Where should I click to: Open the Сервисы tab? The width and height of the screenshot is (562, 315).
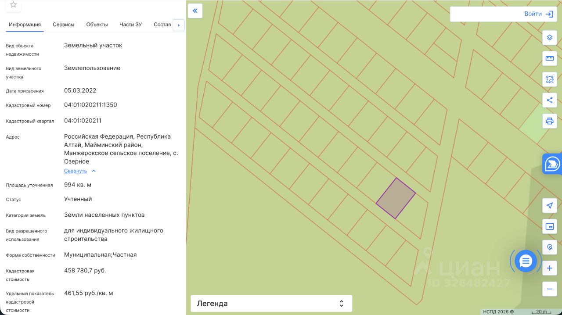coord(64,25)
